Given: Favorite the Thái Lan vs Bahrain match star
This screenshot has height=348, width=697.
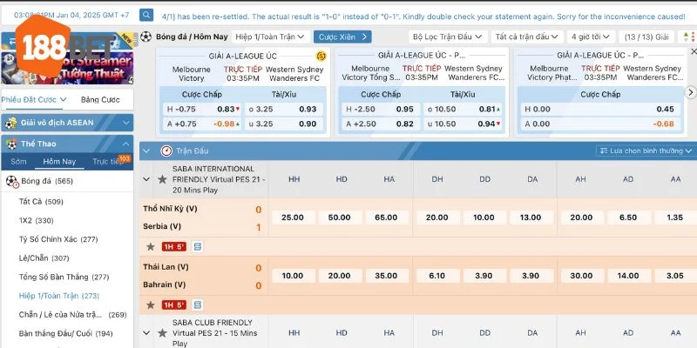Looking at the screenshot, I should [151, 305].
